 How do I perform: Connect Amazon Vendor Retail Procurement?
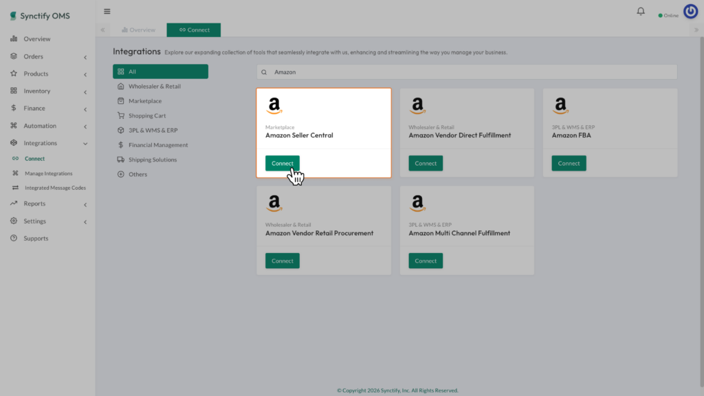click(283, 261)
